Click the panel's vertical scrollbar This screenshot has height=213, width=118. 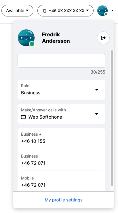[112, 118]
